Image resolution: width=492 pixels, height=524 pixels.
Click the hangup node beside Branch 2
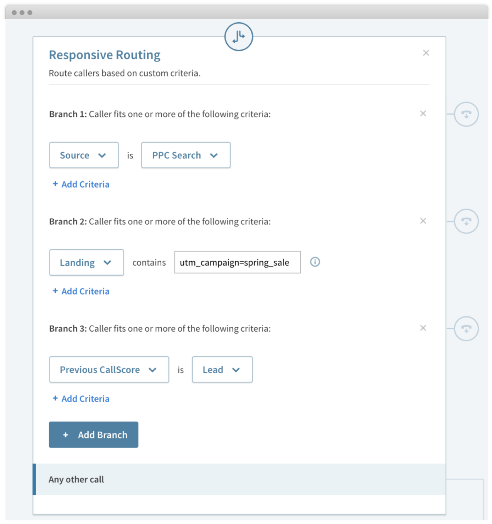(x=466, y=221)
